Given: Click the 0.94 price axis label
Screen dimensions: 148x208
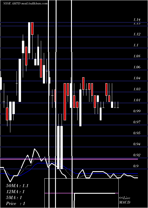Looking at the screenshot, I should click(137, 144).
